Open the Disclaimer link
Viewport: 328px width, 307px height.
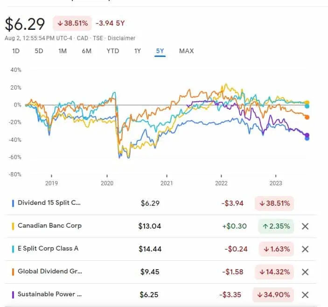(x=121, y=38)
